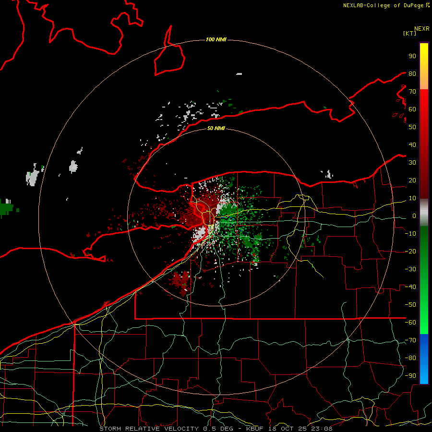
Task: Select the 100 NMI range ring label
Action: (x=216, y=40)
